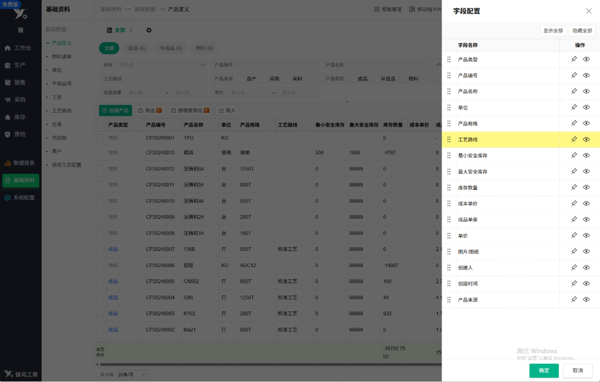Pin the 单位 field
The width and height of the screenshot is (600, 382).
[573, 108]
